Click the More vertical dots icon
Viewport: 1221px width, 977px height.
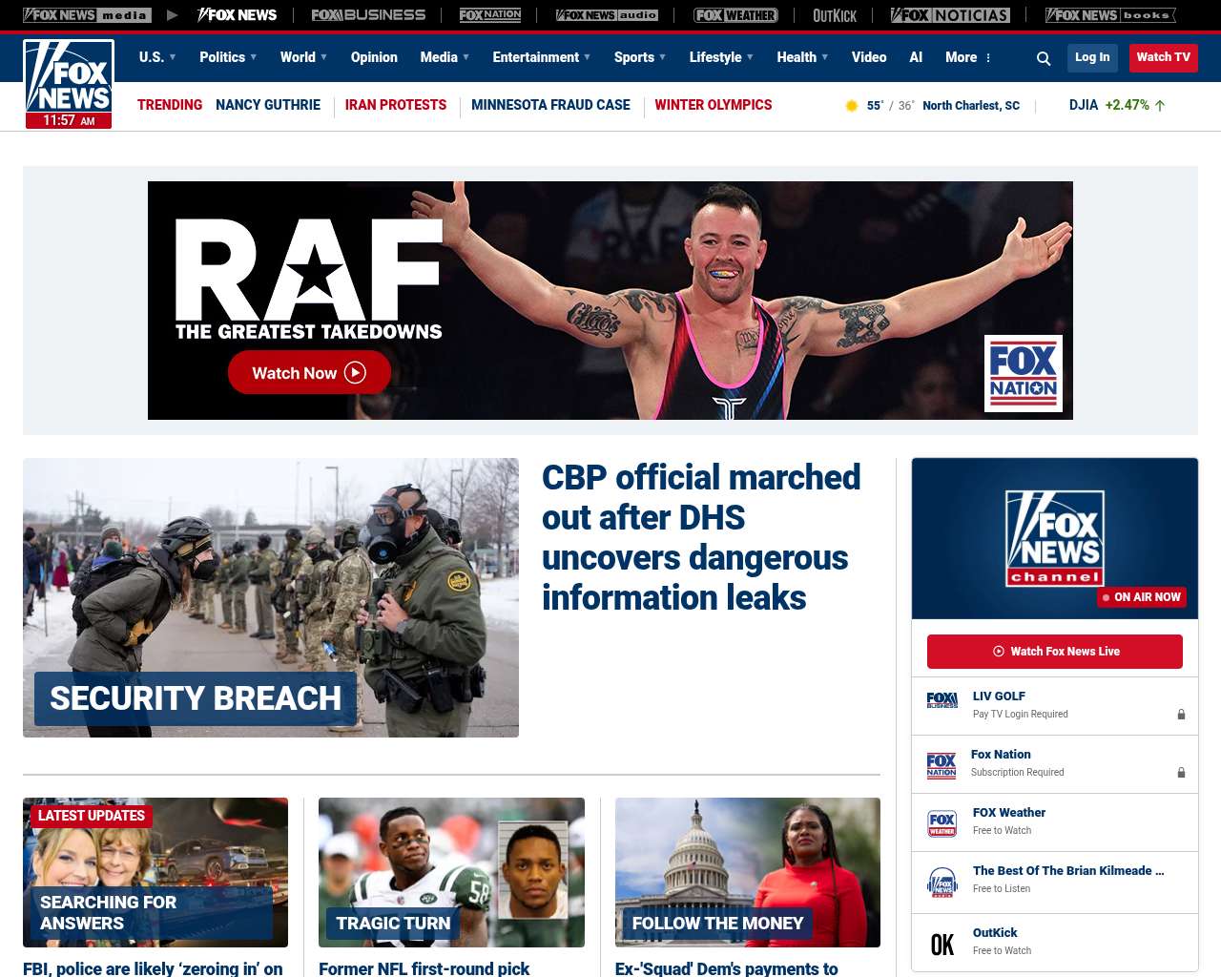988,58
